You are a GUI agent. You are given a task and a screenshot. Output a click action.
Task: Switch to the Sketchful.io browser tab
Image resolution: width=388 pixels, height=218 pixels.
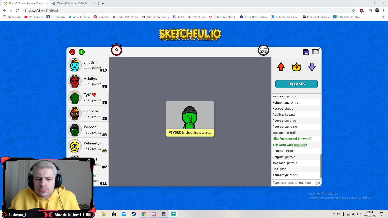(26, 3)
